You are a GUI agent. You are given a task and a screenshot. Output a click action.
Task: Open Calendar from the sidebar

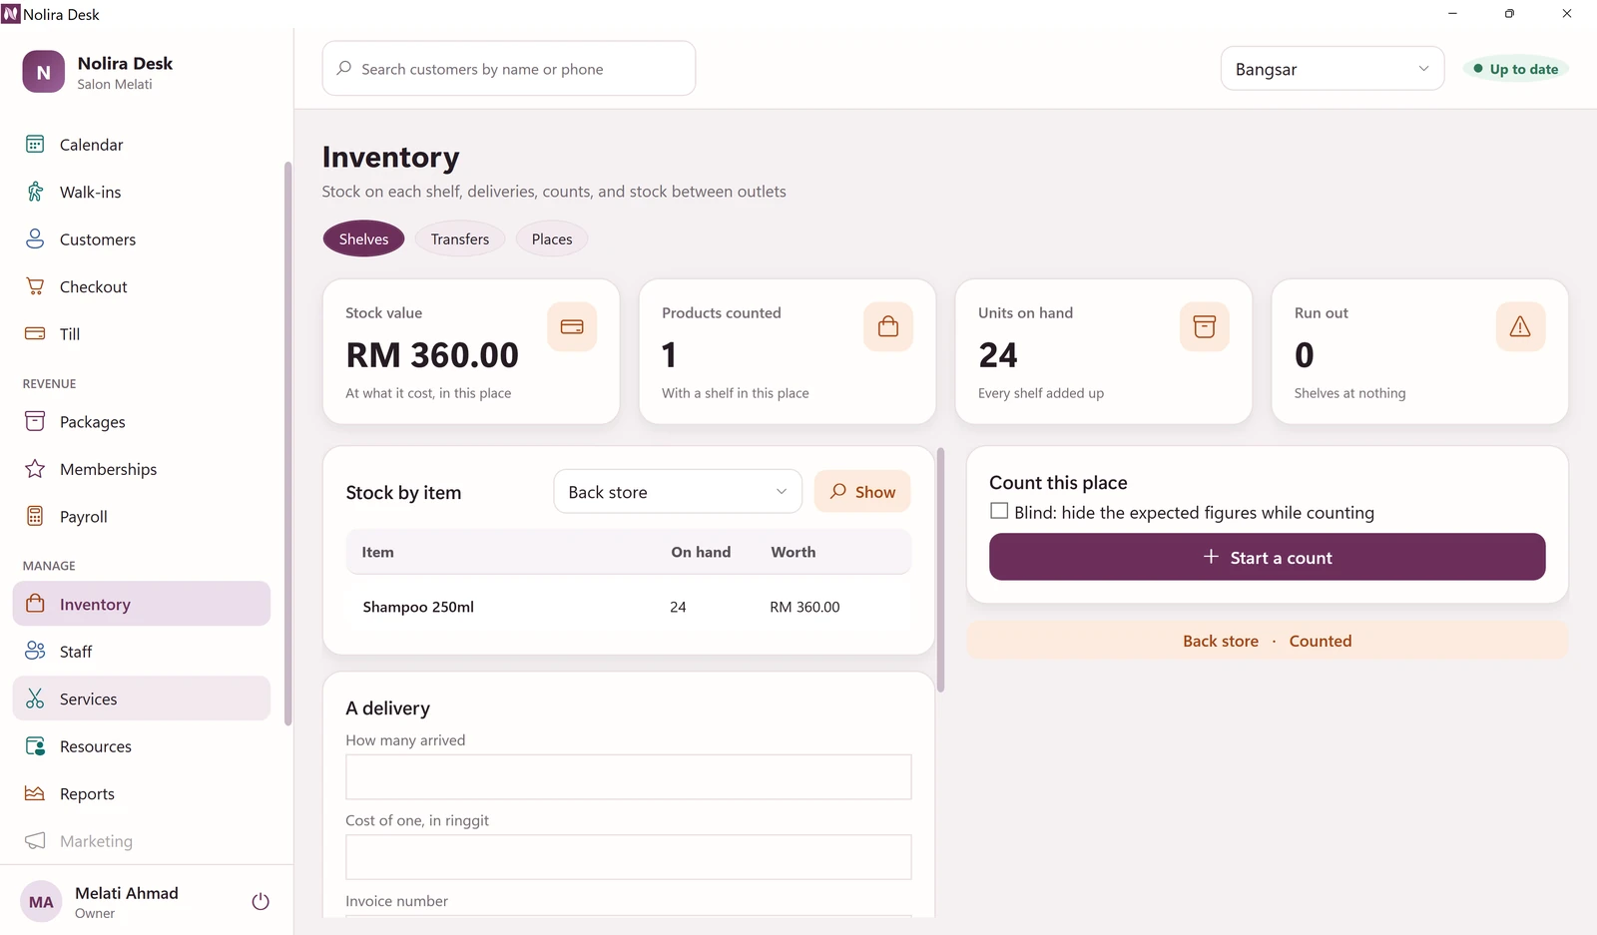click(141, 145)
